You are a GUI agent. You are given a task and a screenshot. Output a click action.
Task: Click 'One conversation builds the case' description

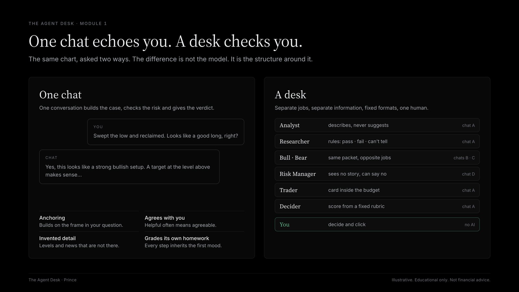click(127, 108)
